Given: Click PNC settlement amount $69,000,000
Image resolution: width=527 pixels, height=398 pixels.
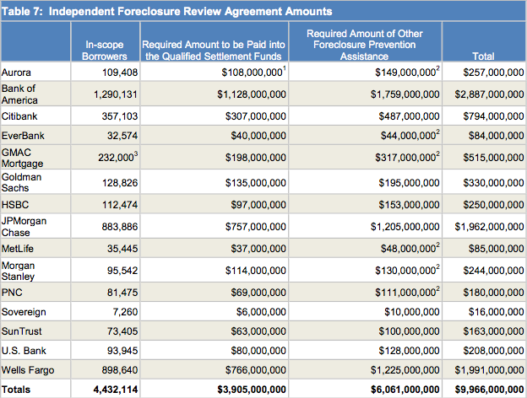Looking at the screenshot, I should coord(258,293).
